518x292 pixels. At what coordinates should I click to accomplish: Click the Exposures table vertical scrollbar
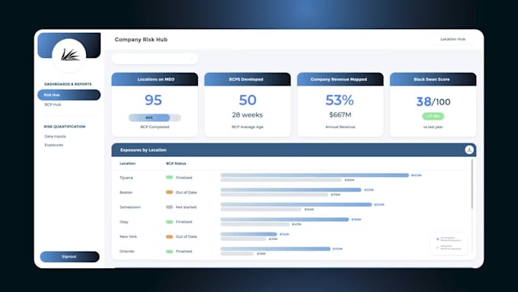click(472, 184)
